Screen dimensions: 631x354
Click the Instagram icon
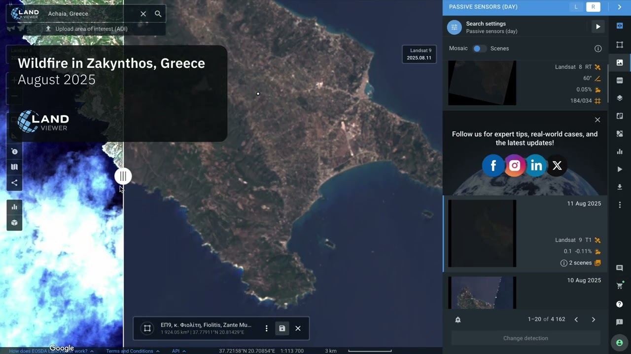514,166
